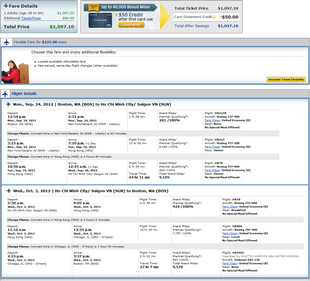Click the 2:32 p.m. Newark arrival time
310x281 pixels.
[76, 117]
